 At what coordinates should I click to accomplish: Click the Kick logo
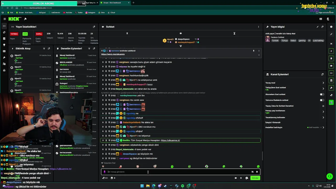pos(14,19)
